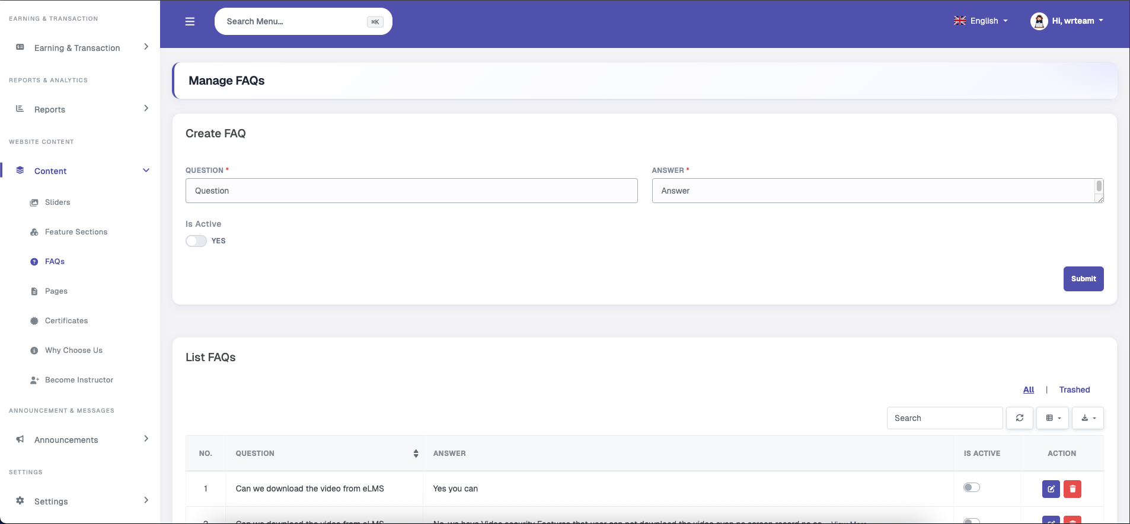1130x524 pixels.
Task: Toggle the hamburger sidebar menu icon
Action: (x=190, y=21)
